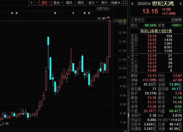This screenshot has height=132, width=183.
Task: Expand the 叠加 overlay dropdown
Action: pyautogui.click(x=57, y=3)
